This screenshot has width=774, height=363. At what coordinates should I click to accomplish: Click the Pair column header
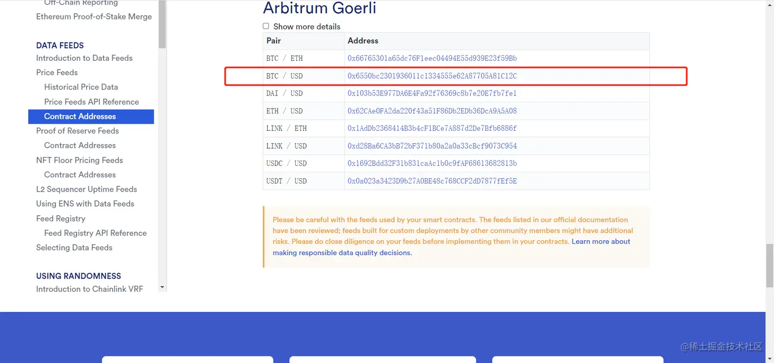[x=304, y=41]
